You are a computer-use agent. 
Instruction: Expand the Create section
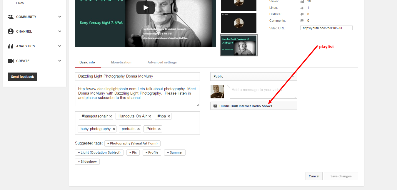[x=60, y=61]
